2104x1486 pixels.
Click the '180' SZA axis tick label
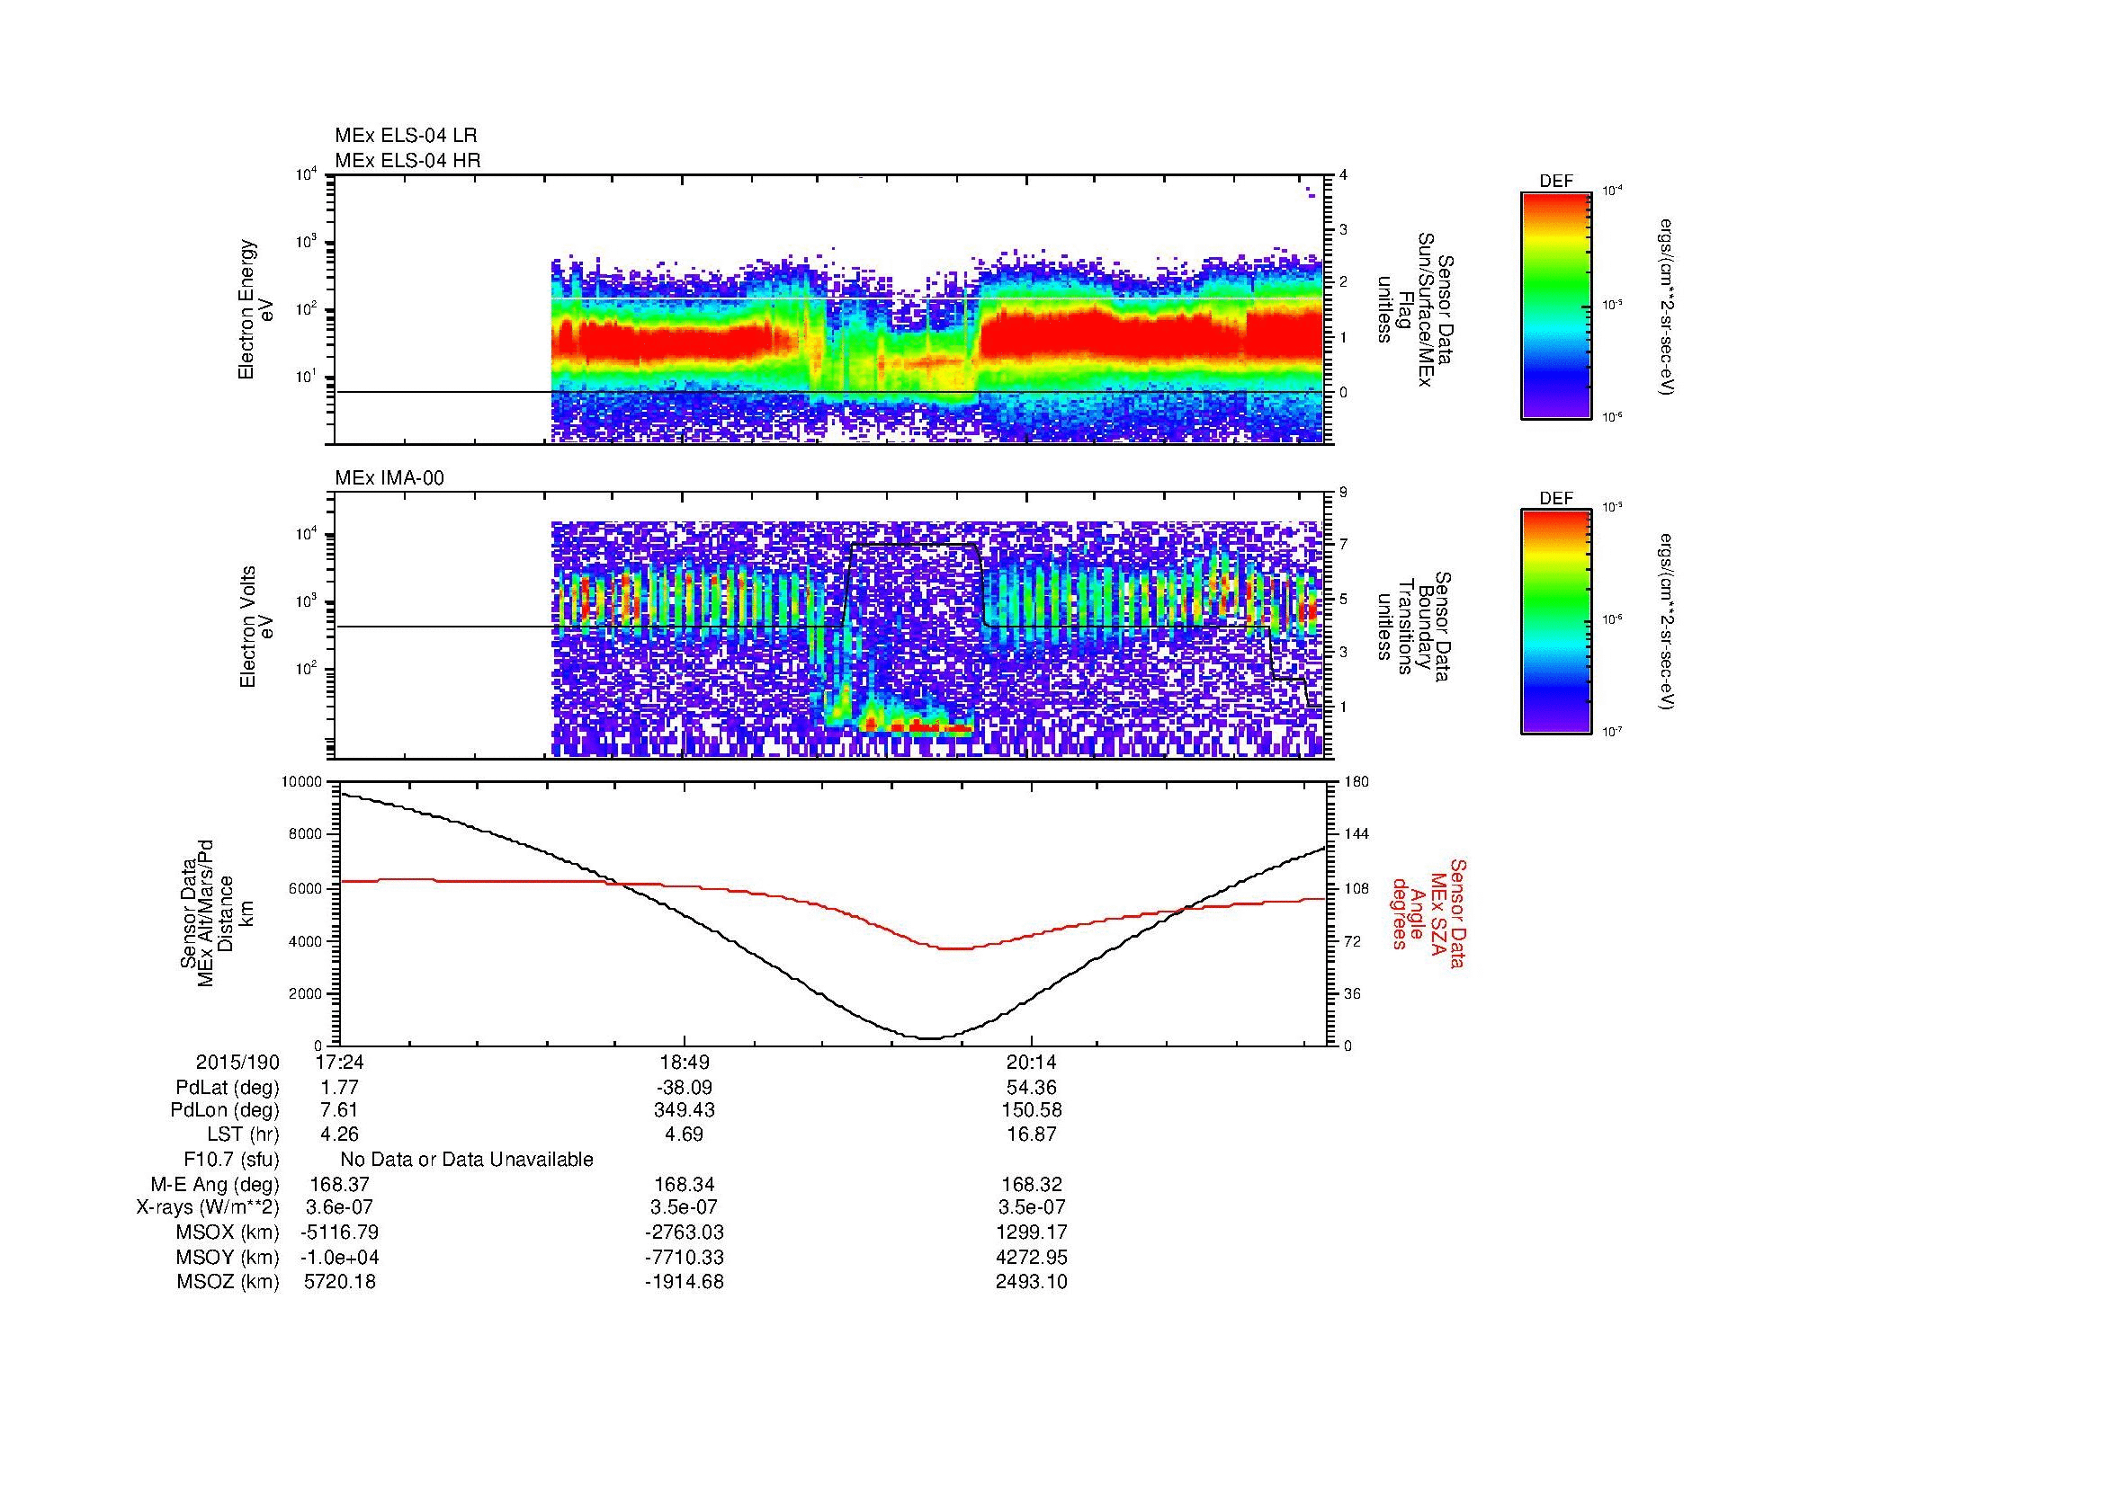point(1355,782)
